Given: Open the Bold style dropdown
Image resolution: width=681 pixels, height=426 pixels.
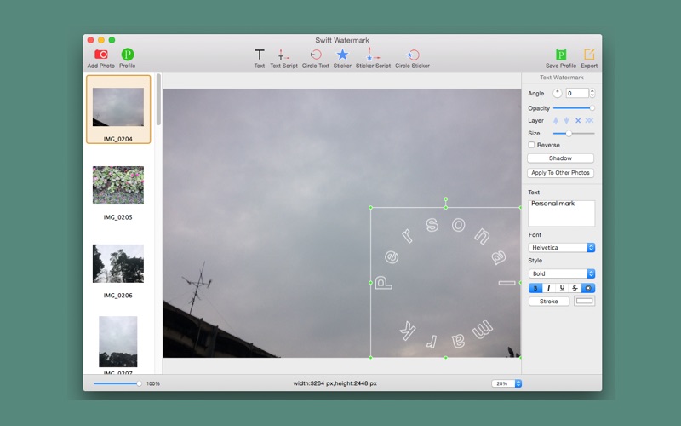Looking at the screenshot, I should click(x=562, y=273).
